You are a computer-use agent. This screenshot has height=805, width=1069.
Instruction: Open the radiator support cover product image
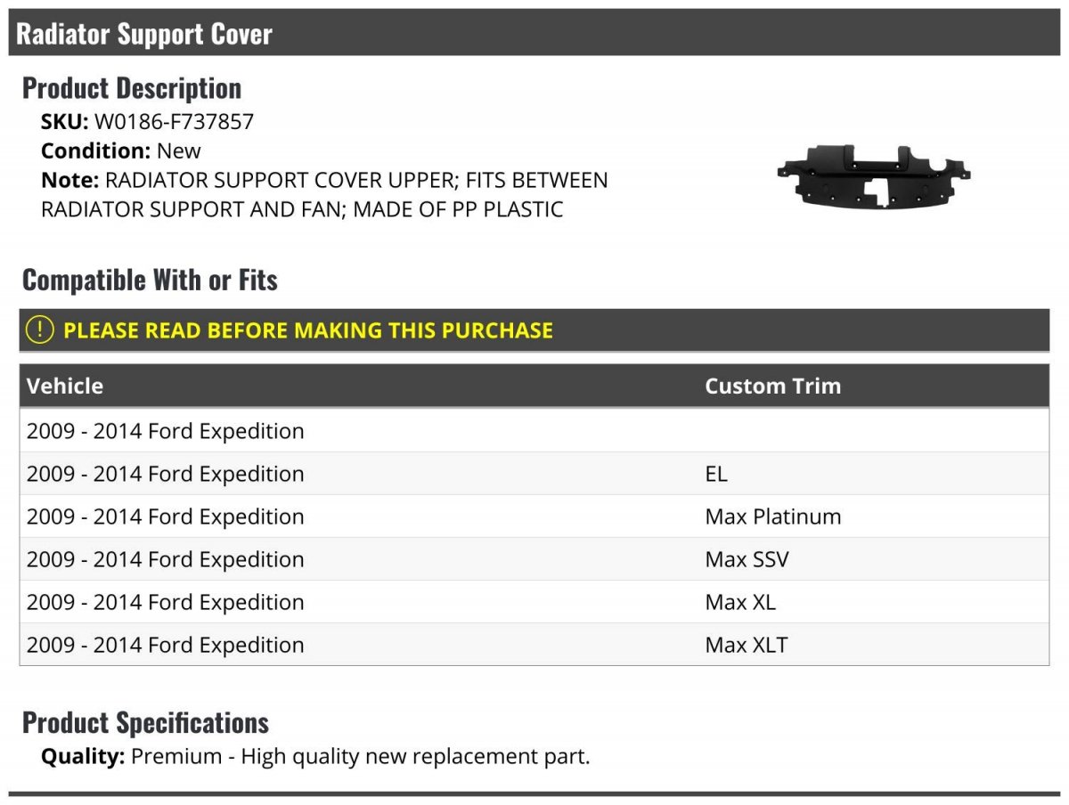click(x=874, y=175)
